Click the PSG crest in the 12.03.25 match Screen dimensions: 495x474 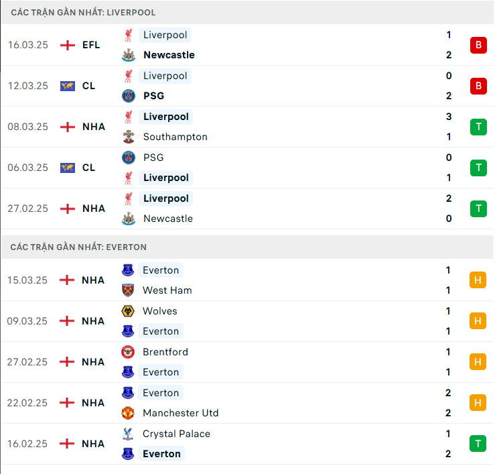[x=129, y=96]
